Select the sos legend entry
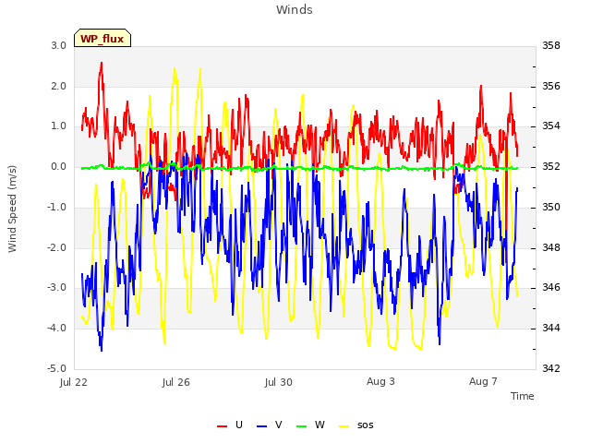 [x=356, y=425]
